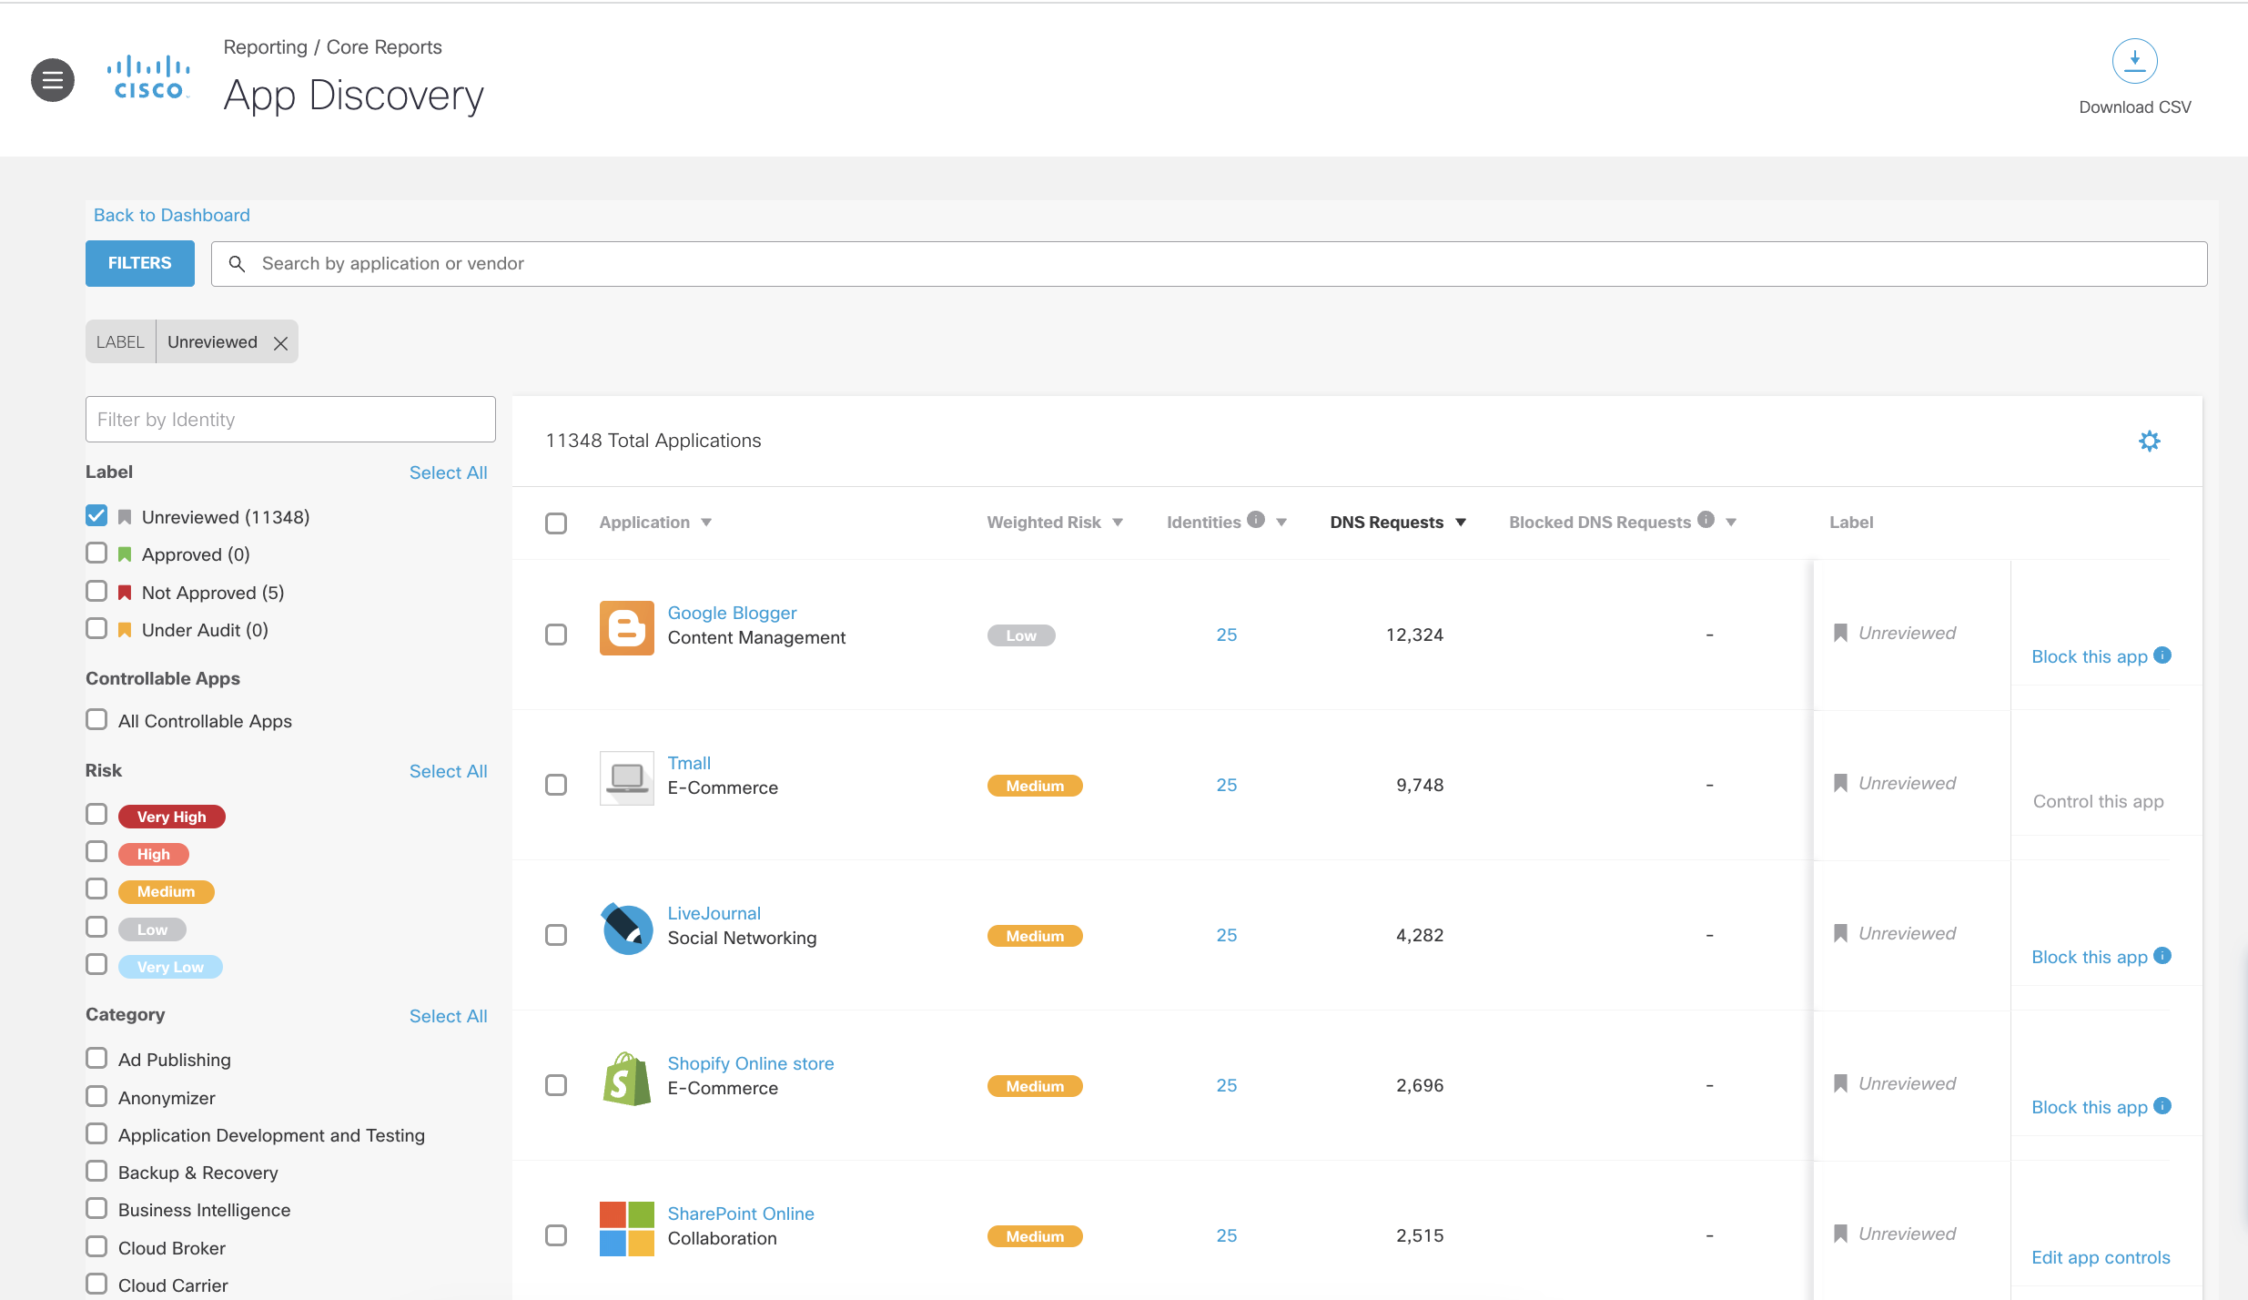Click bookmark label icon in Shopify row
The image size is (2248, 1300).
tap(1840, 1083)
